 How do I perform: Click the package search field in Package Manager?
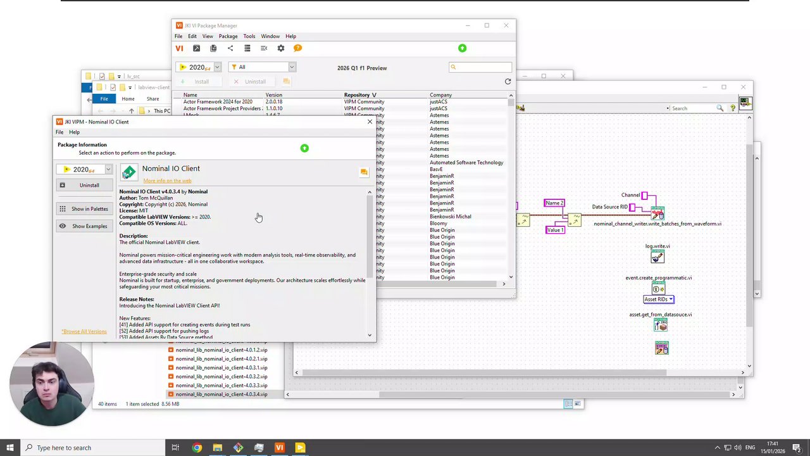click(x=480, y=67)
